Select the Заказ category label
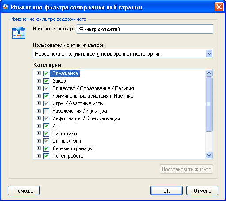This screenshot has width=226, height=201. pos(59,81)
